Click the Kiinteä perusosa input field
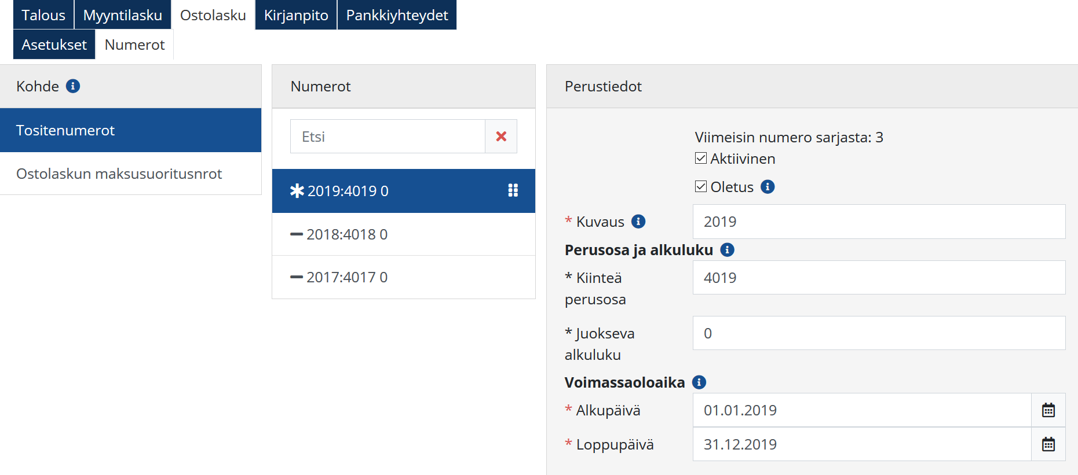Viewport: 1078px width, 475px height. (878, 278)
